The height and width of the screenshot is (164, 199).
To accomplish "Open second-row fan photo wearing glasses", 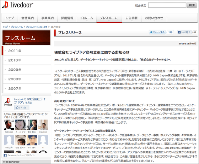I will point(20,140).
